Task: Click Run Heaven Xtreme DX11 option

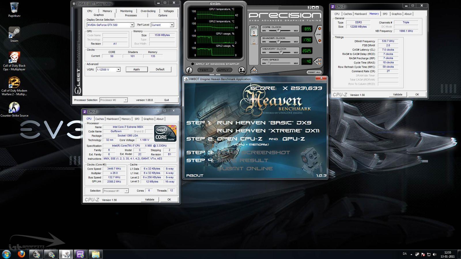Action: [268, 131]
